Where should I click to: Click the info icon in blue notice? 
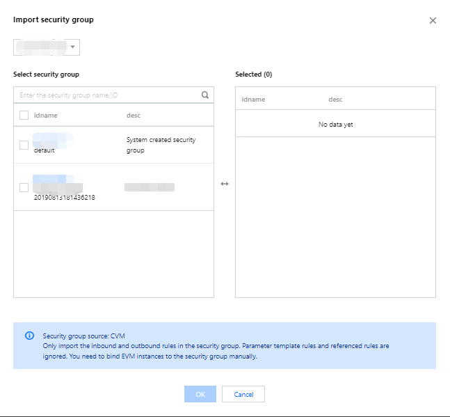(x=29, y=336)
